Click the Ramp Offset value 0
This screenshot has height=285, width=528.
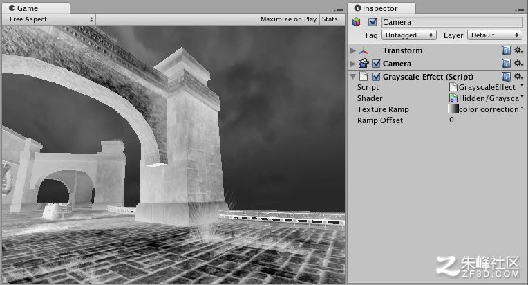pos(451,120)
